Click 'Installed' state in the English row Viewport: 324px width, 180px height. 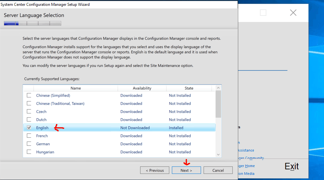(x=176, y=128)
